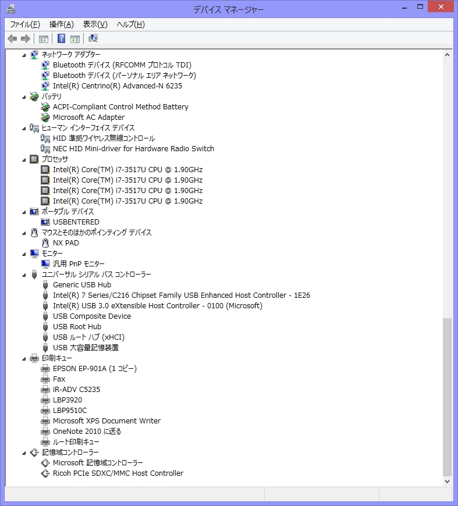Image resolution: width=458 pixels, height=506 pixels.
Task: Click the mouse icon next to NX PAD
Action: 45,243
